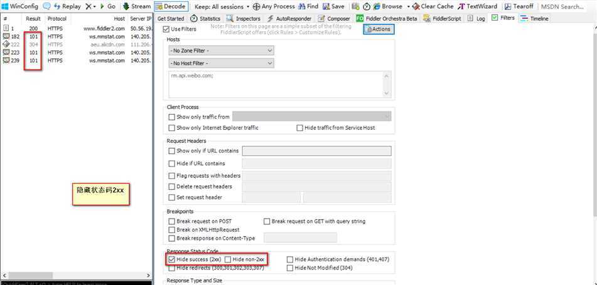This screenshot has width=597, height=285.
Task: Toggle Stream mode in toolbar
Action: (x=137, y=6)
